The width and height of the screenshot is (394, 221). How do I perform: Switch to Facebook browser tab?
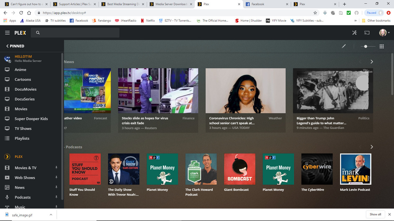point(266,4)
